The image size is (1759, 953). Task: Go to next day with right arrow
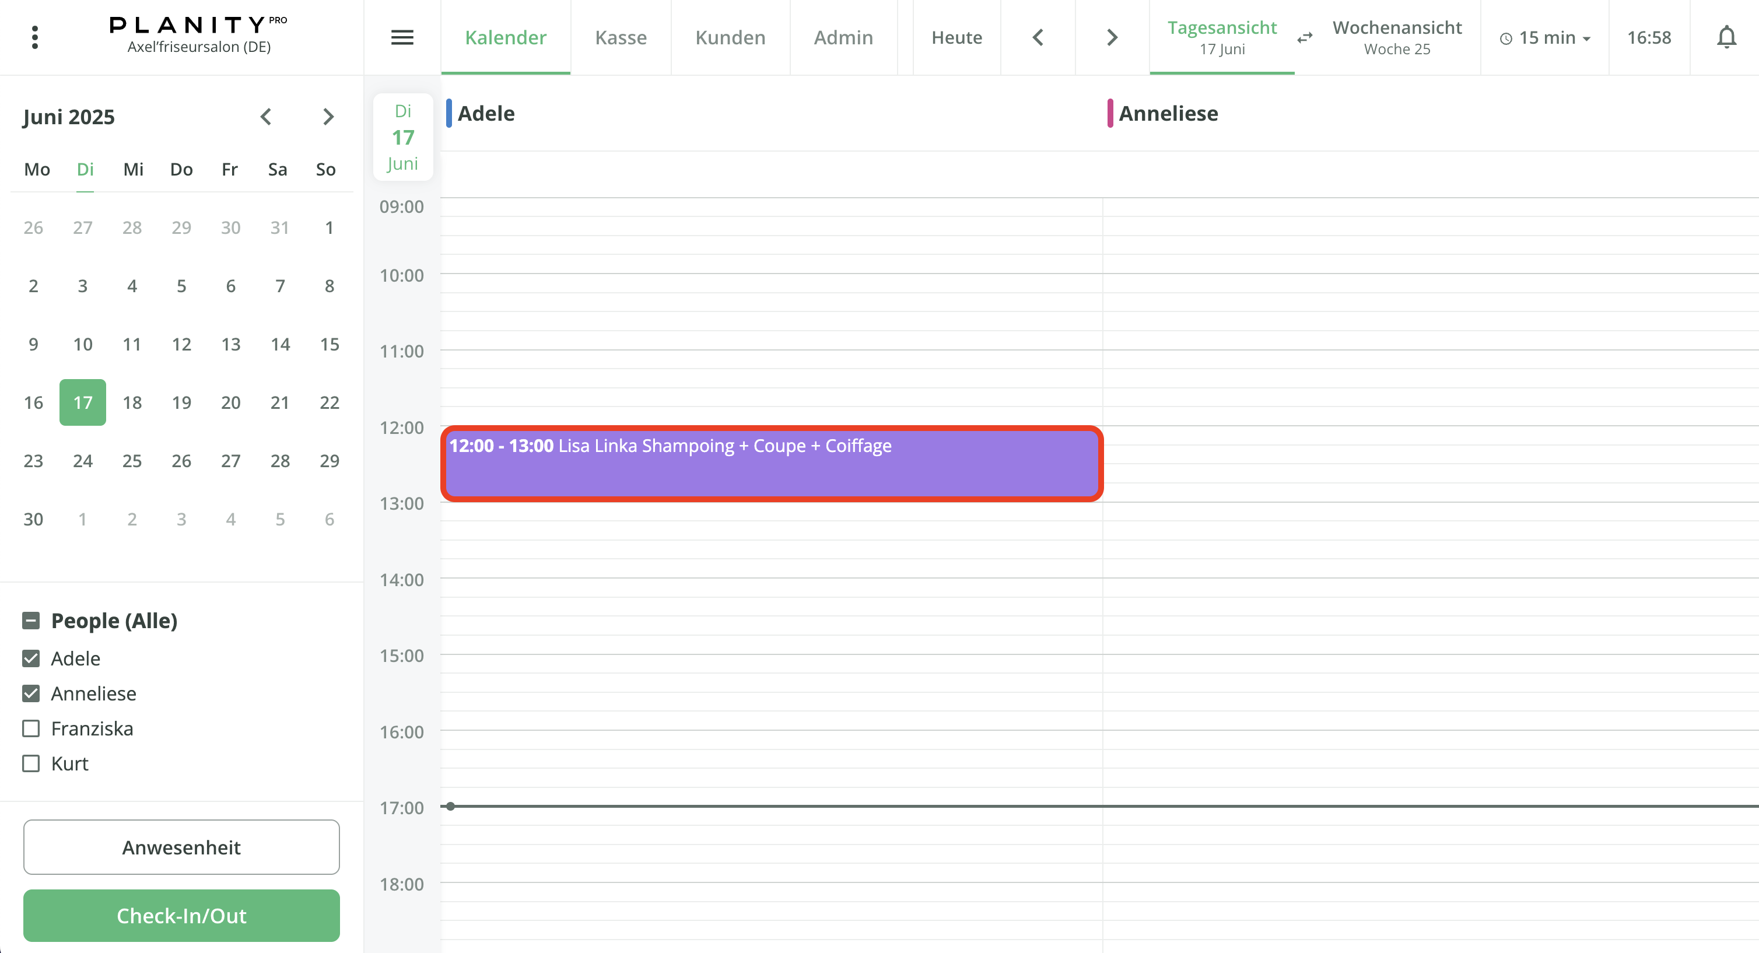tap(1112, 37)
